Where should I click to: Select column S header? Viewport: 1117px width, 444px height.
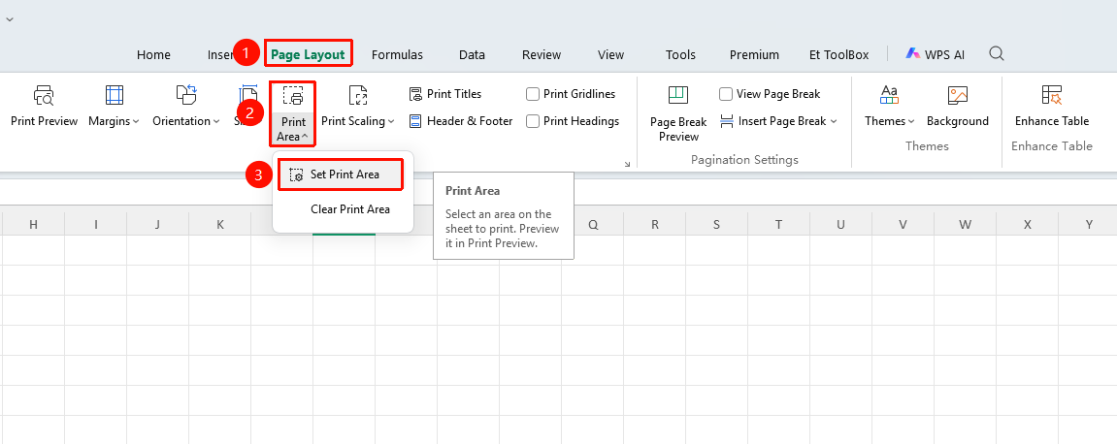[x=716, y=224]
